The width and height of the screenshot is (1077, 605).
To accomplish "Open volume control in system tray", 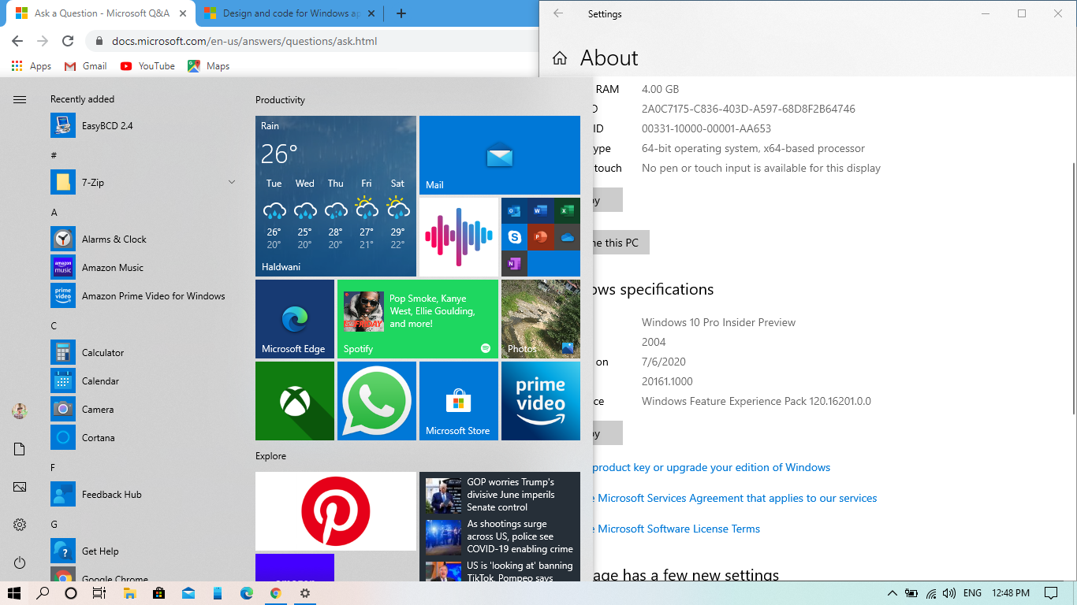I will coord(949,593).
